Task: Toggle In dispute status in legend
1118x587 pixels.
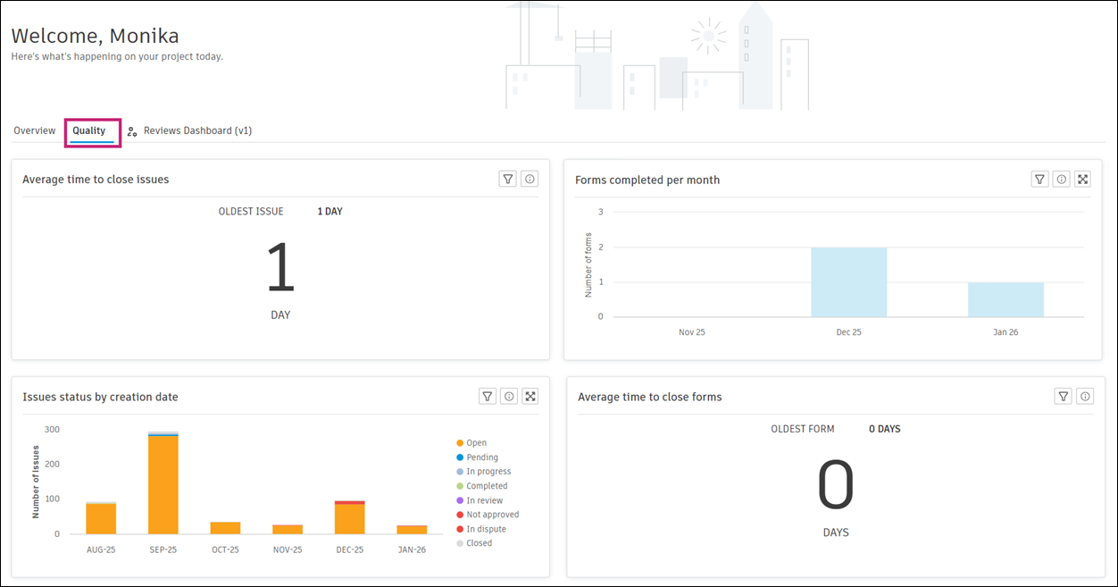Action: pos(480,529)
